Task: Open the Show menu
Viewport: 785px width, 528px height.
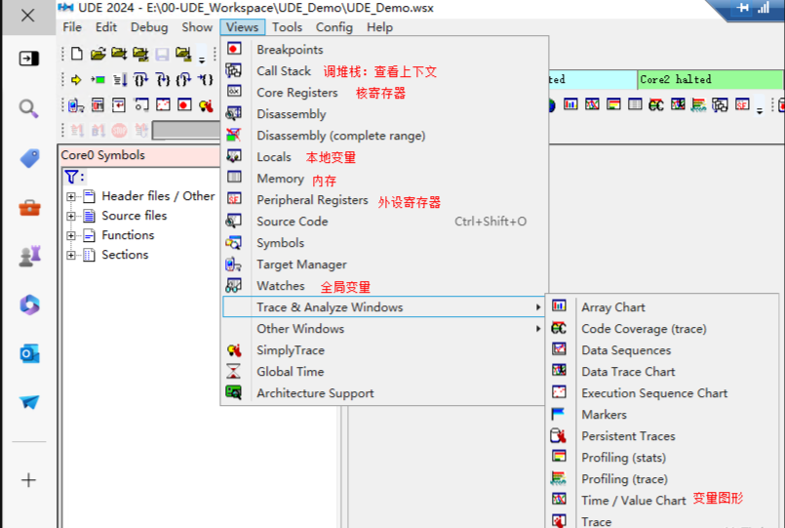Action: pos(197,27)
